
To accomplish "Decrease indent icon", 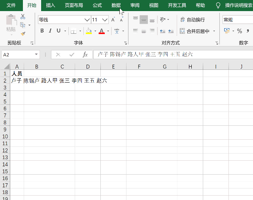I will (162, 31).
